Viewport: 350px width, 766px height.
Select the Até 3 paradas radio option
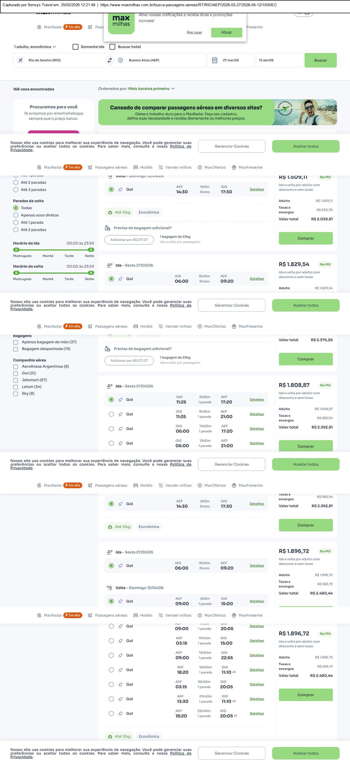16,190
